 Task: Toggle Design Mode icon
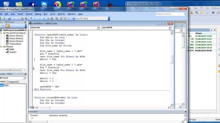click(52, 18)
